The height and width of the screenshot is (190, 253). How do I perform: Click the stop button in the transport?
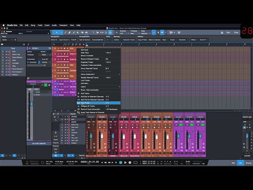(x=121, y=163)
